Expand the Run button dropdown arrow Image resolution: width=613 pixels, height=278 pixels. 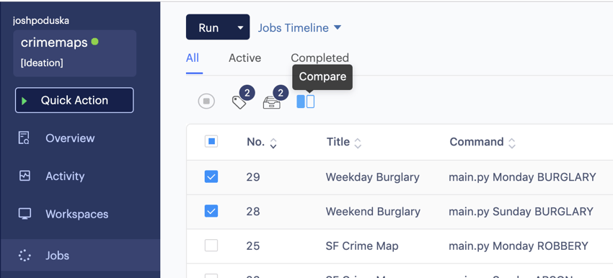coord(241,27)
